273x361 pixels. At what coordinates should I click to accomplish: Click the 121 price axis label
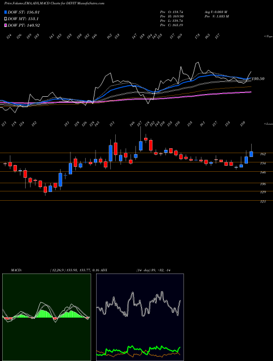(264, 202)
